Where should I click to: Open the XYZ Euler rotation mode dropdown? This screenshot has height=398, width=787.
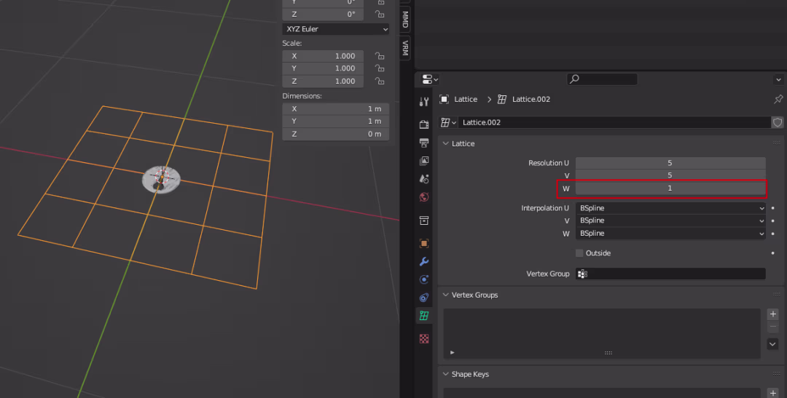[336, 29]
